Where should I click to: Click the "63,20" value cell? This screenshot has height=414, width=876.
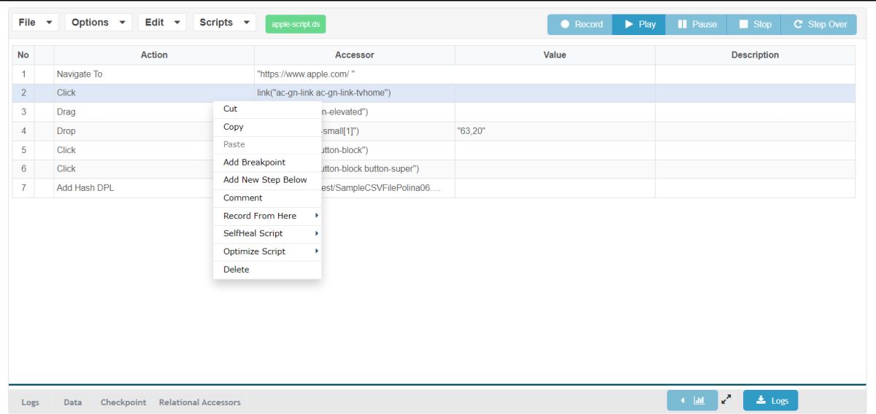[555, 131]
